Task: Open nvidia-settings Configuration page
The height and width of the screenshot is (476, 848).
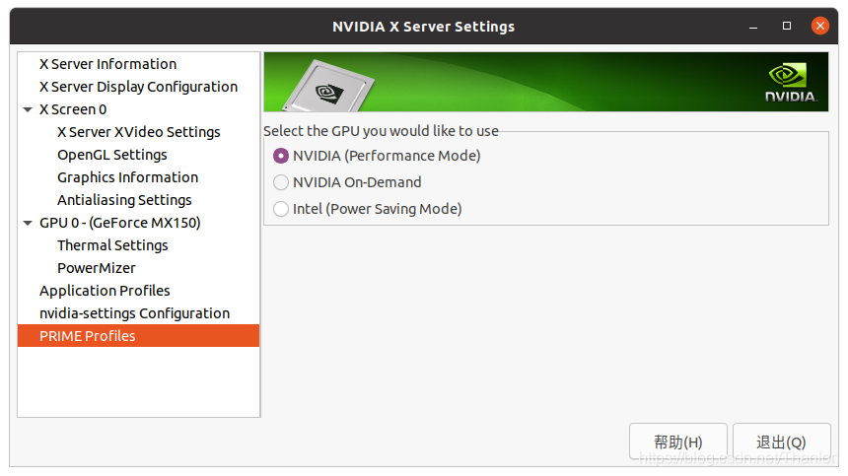Action: [134, 313]
